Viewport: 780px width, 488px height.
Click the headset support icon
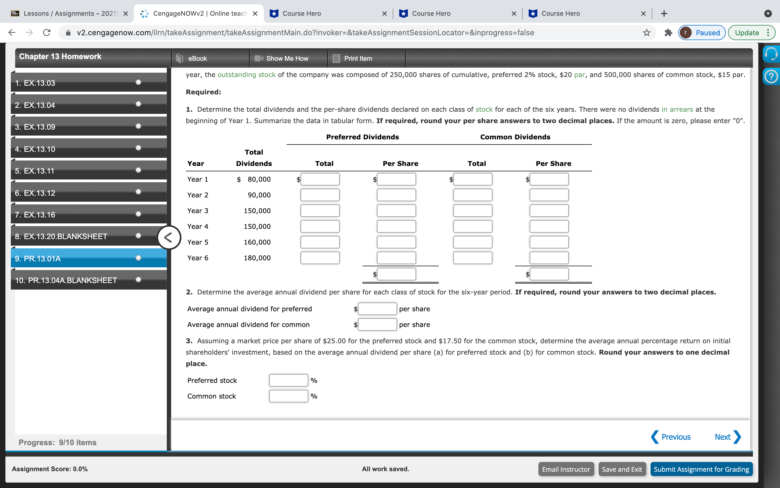click(x=771, y=54)
